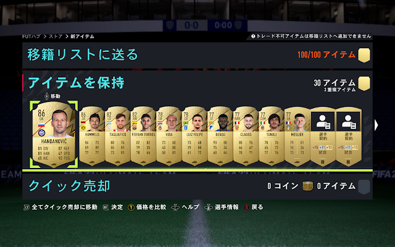This screenshot has width=395, height=247.
Task: Open the クイック売却 section
Action: tap(197, 186)
